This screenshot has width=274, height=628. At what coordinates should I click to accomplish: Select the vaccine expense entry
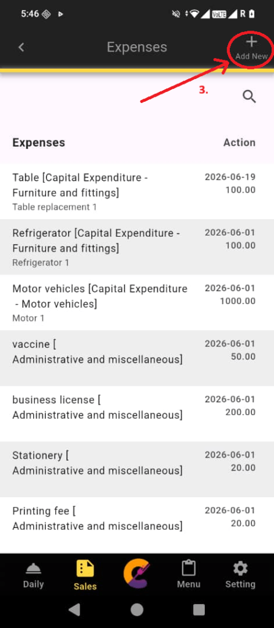tap(137, 358)
